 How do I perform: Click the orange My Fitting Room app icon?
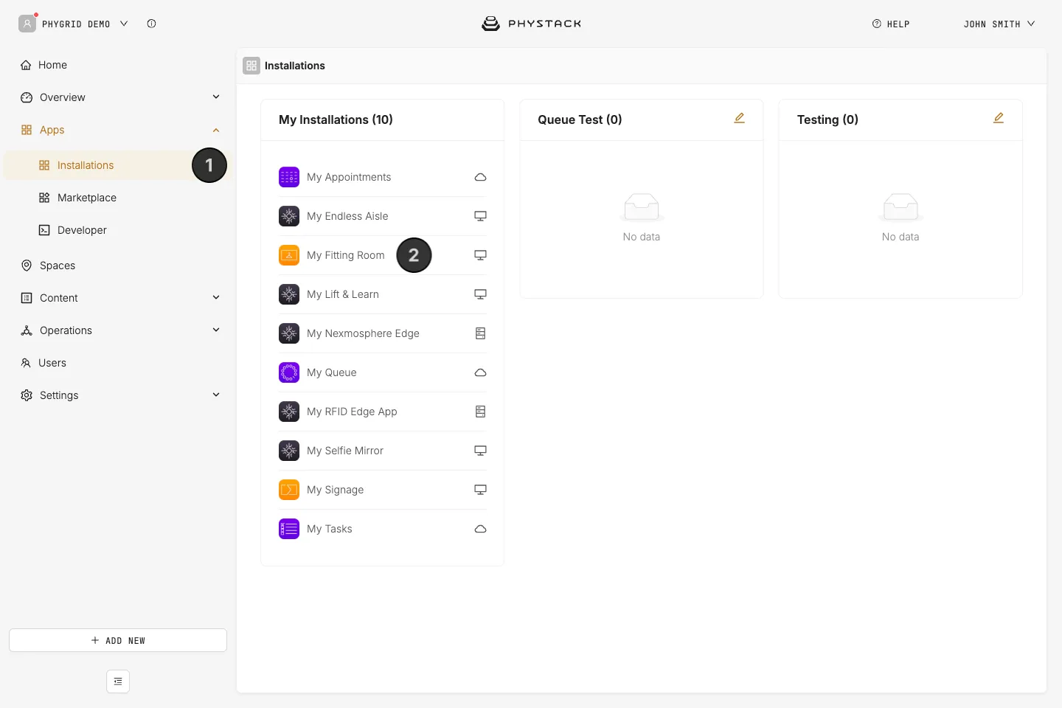click(x=289, y=255)
